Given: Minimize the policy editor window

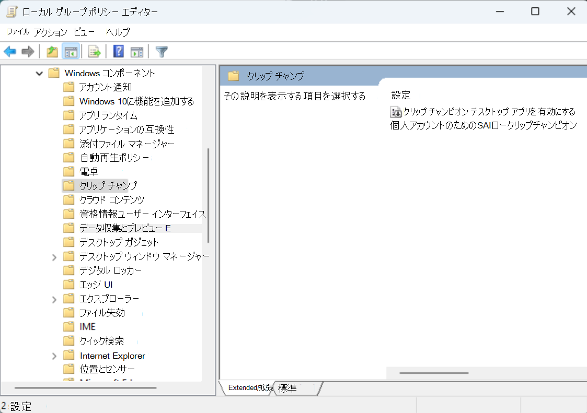Looking at the screenshot, I should [500, 11].
